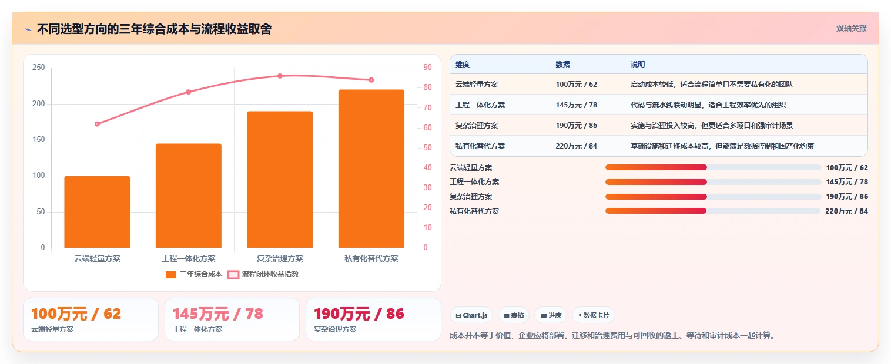The image size is (891, 364).
Task: Click the 私有化替代方案 progress row label
Action: (474, 211)
